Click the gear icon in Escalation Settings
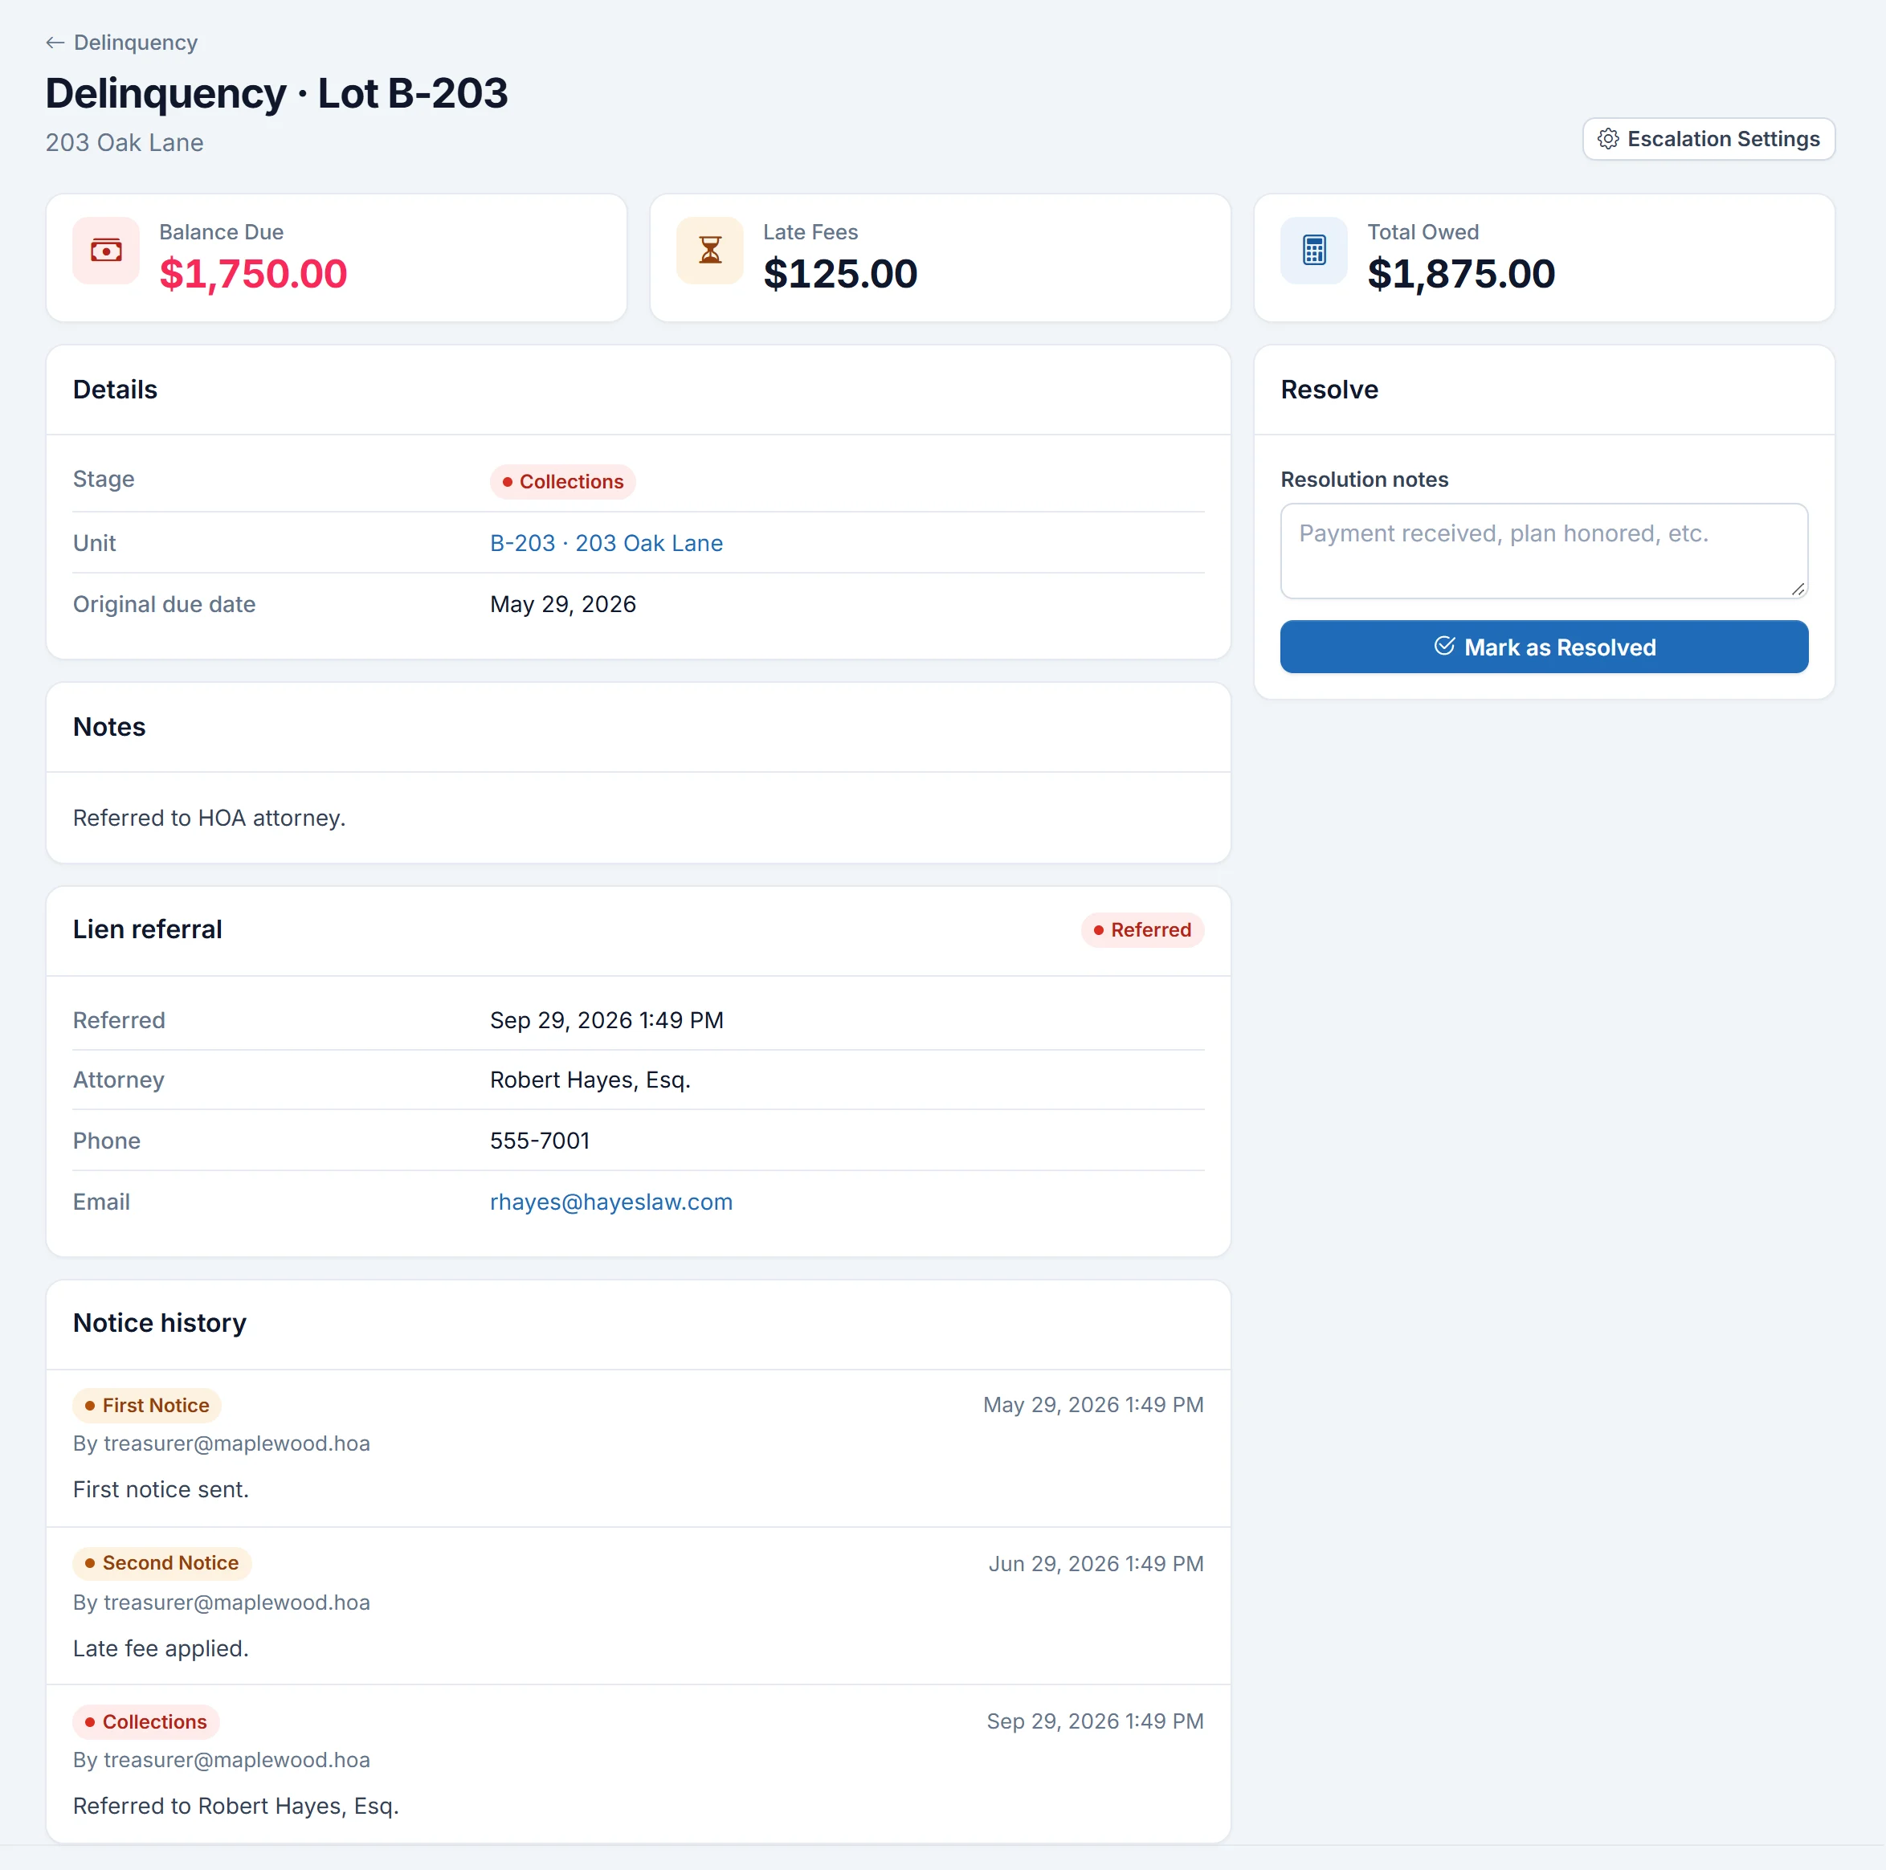Screen dimensions: 1886x1870 [x=1608, y=139]
